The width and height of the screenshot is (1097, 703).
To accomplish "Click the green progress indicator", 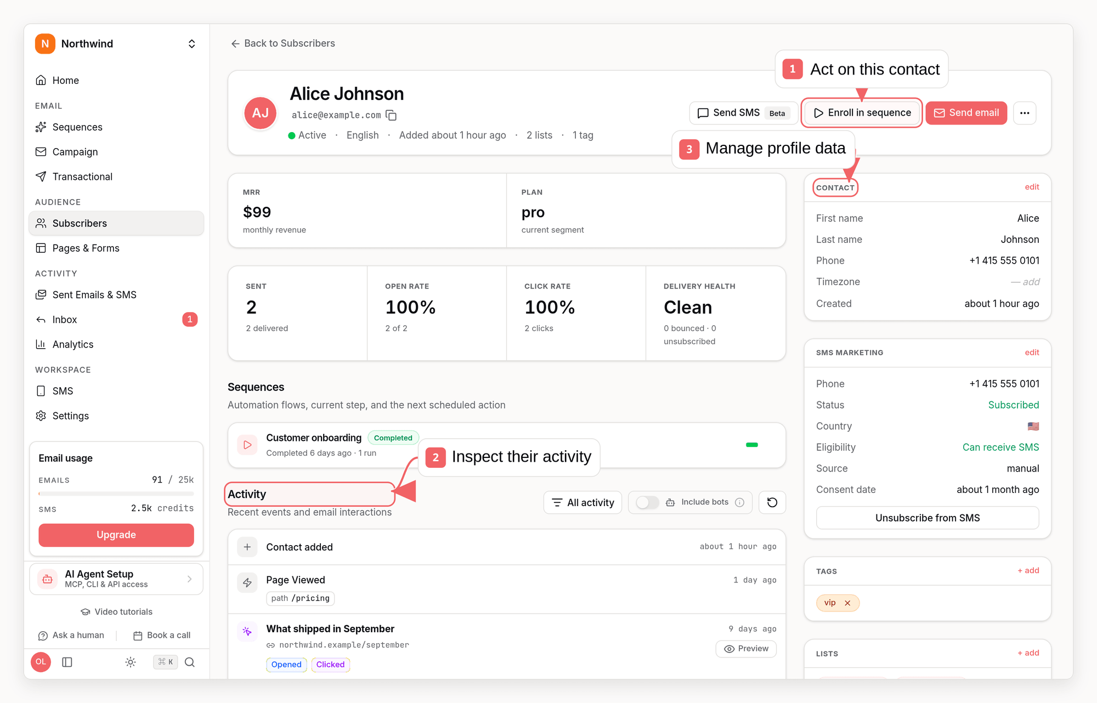I will point(752,445).
